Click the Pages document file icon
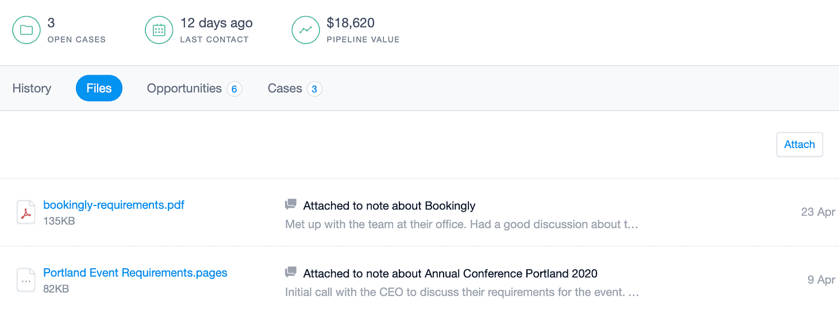 tap(26, 280)
